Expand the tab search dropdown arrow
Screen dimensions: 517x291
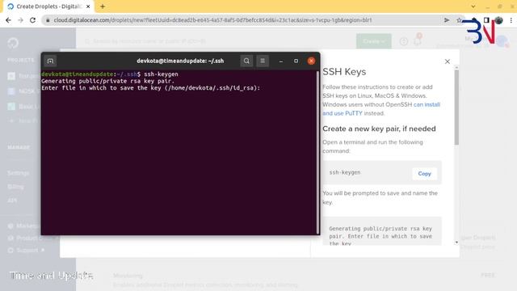point(473,6)
